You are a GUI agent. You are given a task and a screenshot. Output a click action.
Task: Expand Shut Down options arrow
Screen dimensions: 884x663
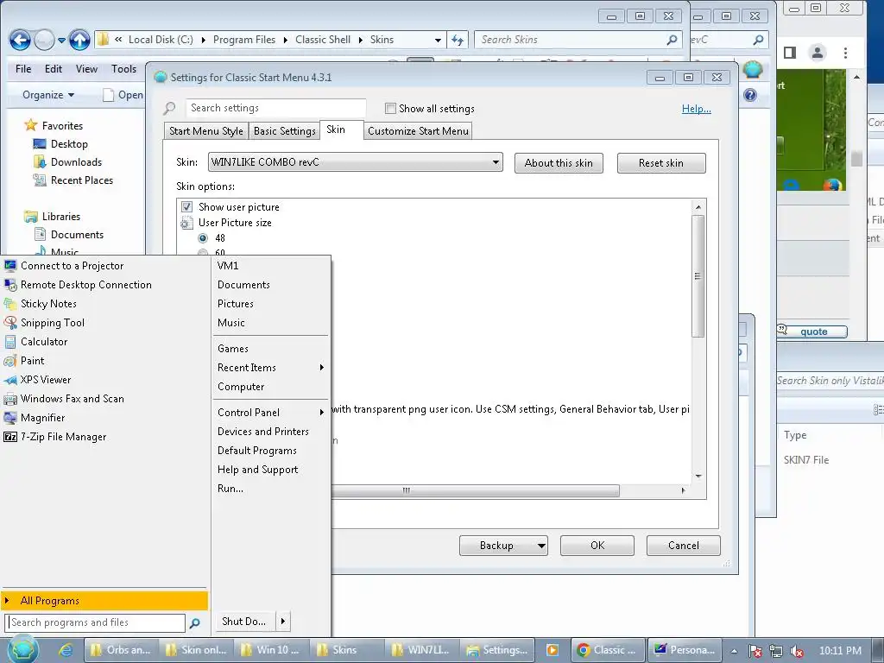283,622
